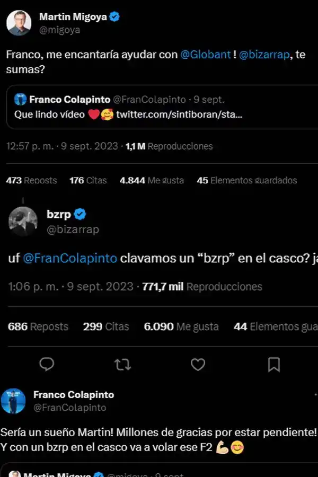View the 4.844 Me gusta list
Viewport: 318px width, 477px height.
(153, 180)
